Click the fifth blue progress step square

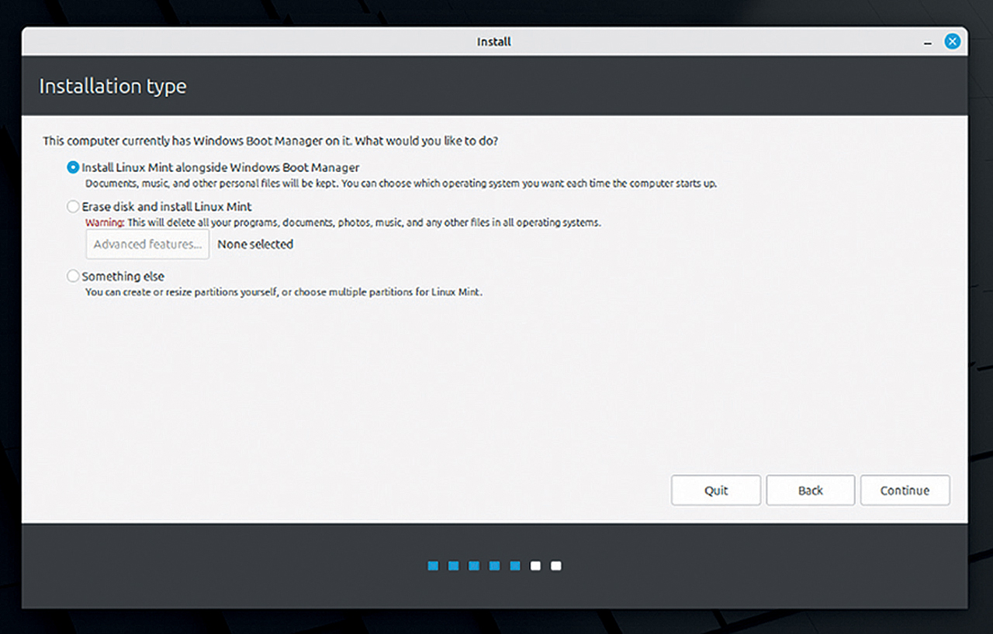[x=515, y=566]
